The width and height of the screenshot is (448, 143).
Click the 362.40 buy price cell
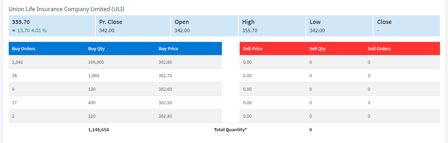pyautogui.click(x=165, y=116)
